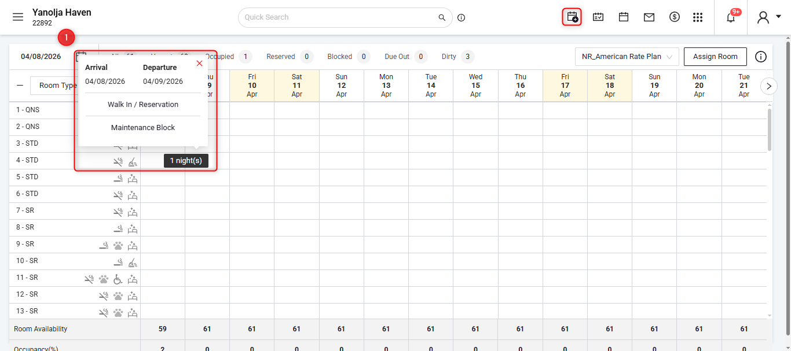The width and height of the screenshot is (791, 351).
Task: Open the date picker calendar icon beside 04/08/2026
Action: (80, 56)
